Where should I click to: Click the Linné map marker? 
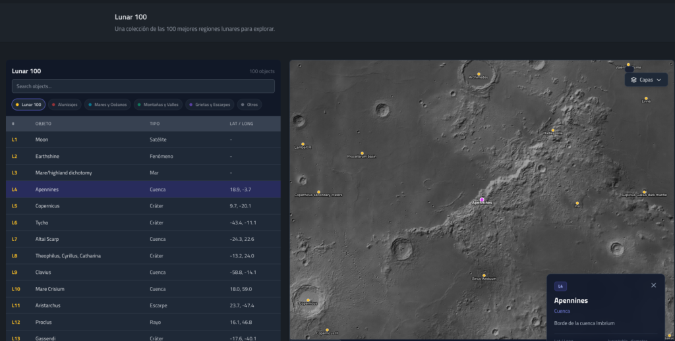pyautogui.click(x=646, y=99)
